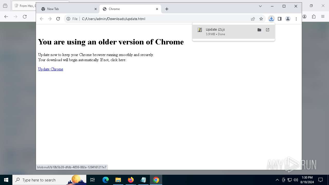
Task: Go back in the background browser
Action: coord(6,17)
